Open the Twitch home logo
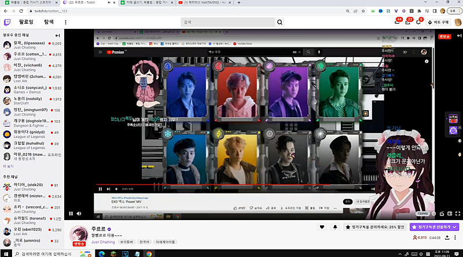The height and width of the screenshot is (257, 463). [7, 22]
